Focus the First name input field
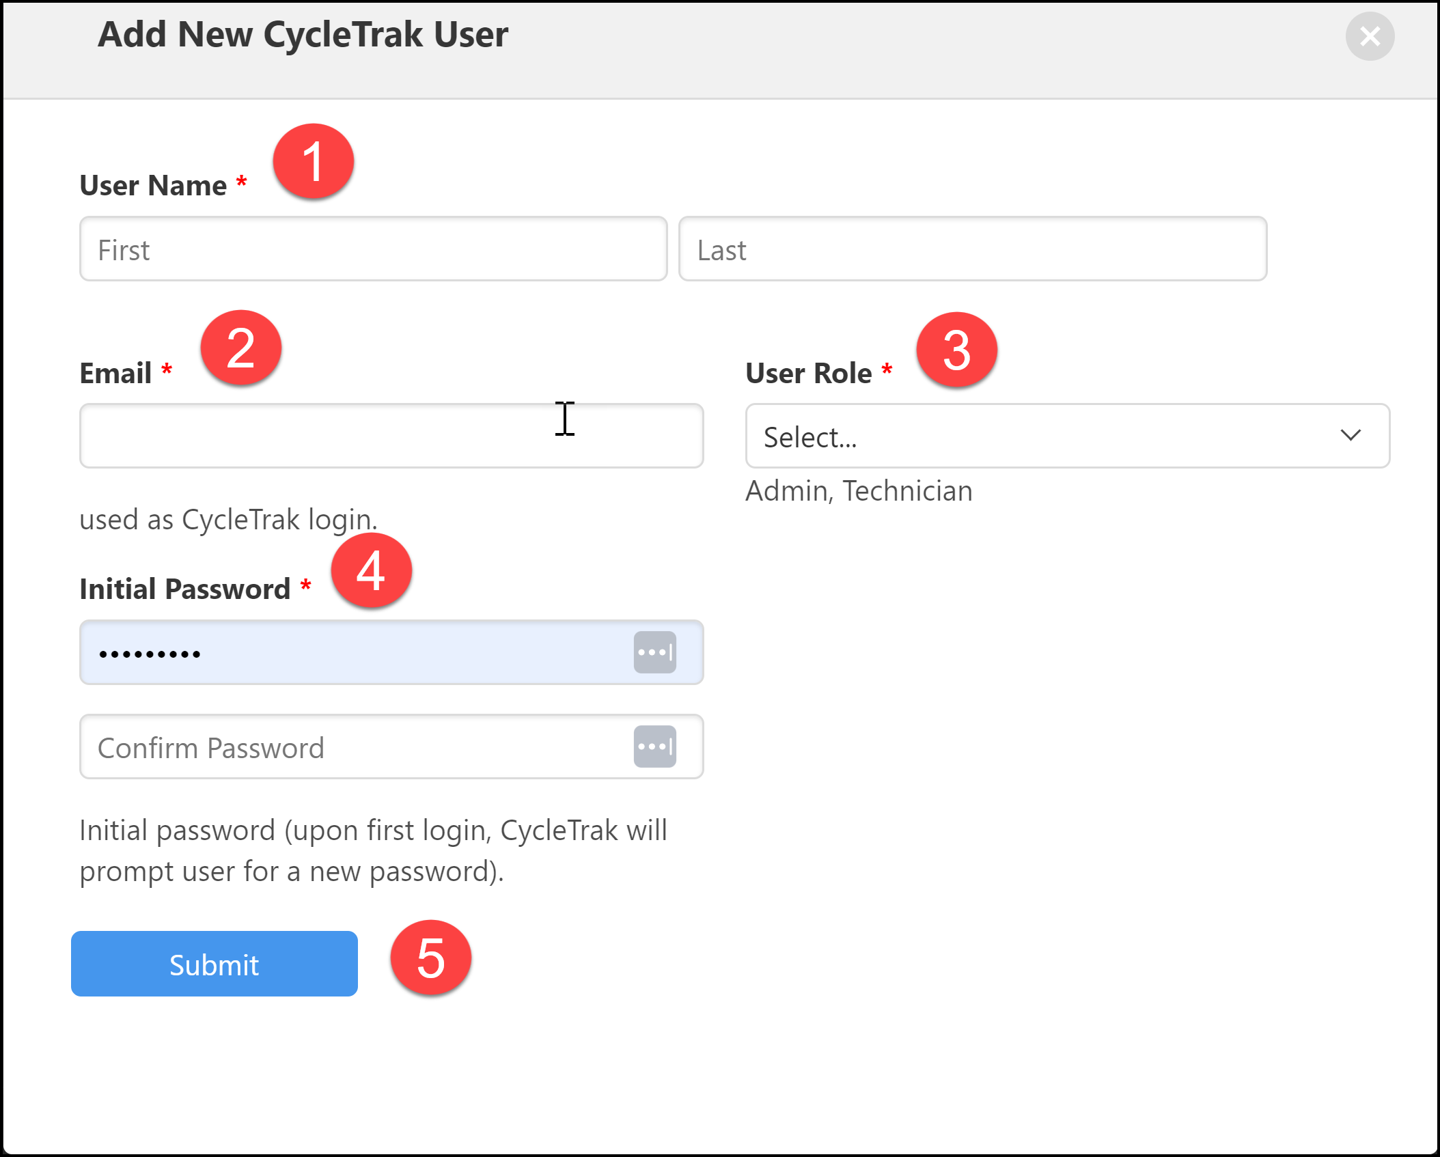 pos(373,249)
